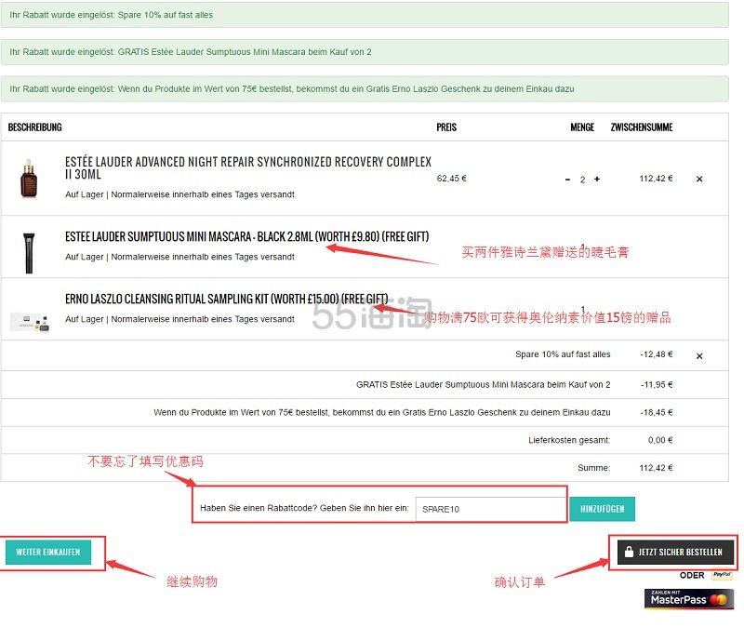The image size is (744, 627).
Task: Click the quantity value 2
Action: click(582, 180)
